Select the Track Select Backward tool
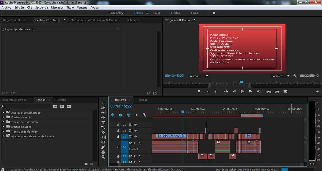The image size is (322, 171). pyautogui.click(x=103, y=112)
